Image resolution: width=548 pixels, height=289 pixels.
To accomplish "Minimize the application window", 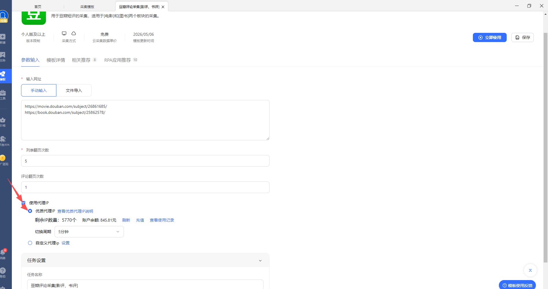I will coord(517,6).
